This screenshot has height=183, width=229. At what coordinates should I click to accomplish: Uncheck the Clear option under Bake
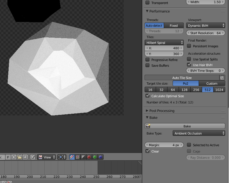pyautogui.click(x=147, y=151)
